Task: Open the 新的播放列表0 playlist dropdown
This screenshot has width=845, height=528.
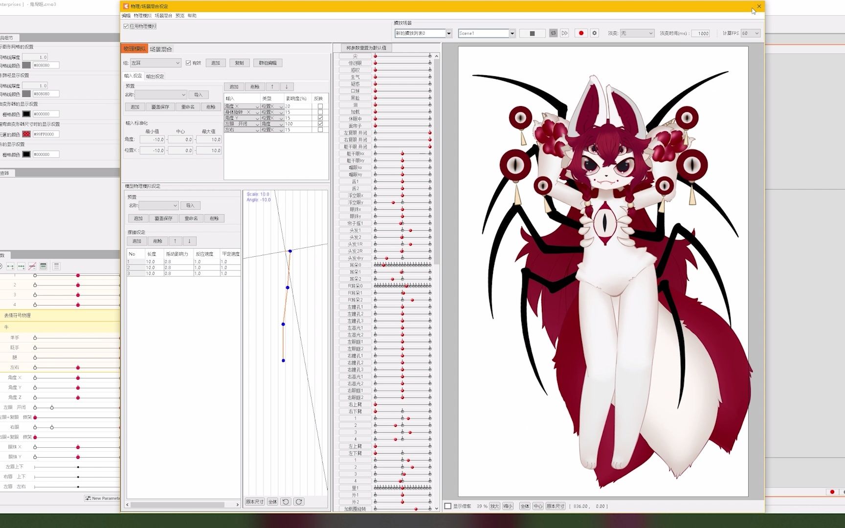Action: coord(423,33)
